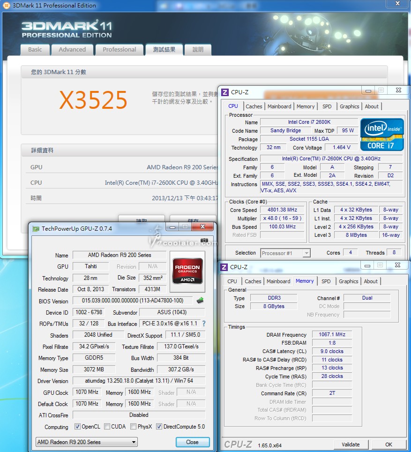Viewport: 411px width, 452px height.
Task: Select the CPU tab in upper CPU-Z
Action: (233, 106)
